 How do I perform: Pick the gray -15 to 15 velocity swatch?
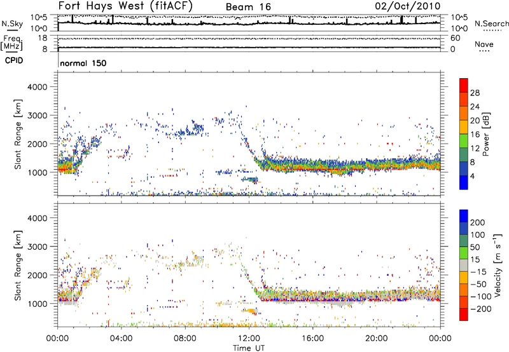[464, 266]
